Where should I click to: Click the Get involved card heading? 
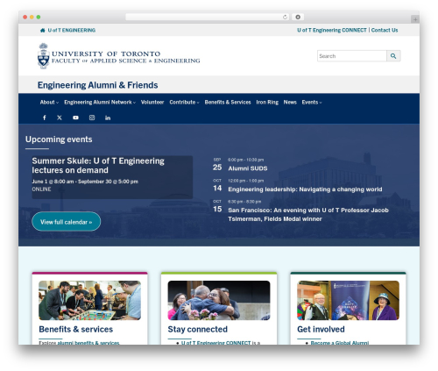[321, 329]
